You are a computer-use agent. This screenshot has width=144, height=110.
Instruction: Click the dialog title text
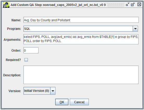click(58, 5)
